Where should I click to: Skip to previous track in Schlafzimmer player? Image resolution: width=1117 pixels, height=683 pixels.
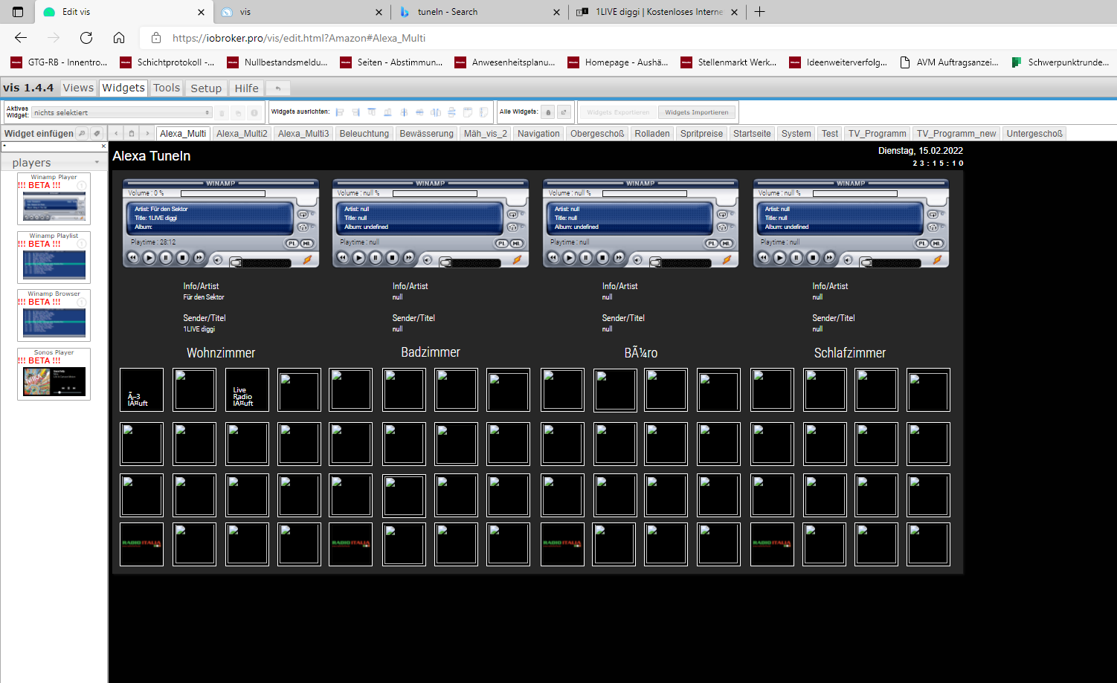(x=764, y=258)
